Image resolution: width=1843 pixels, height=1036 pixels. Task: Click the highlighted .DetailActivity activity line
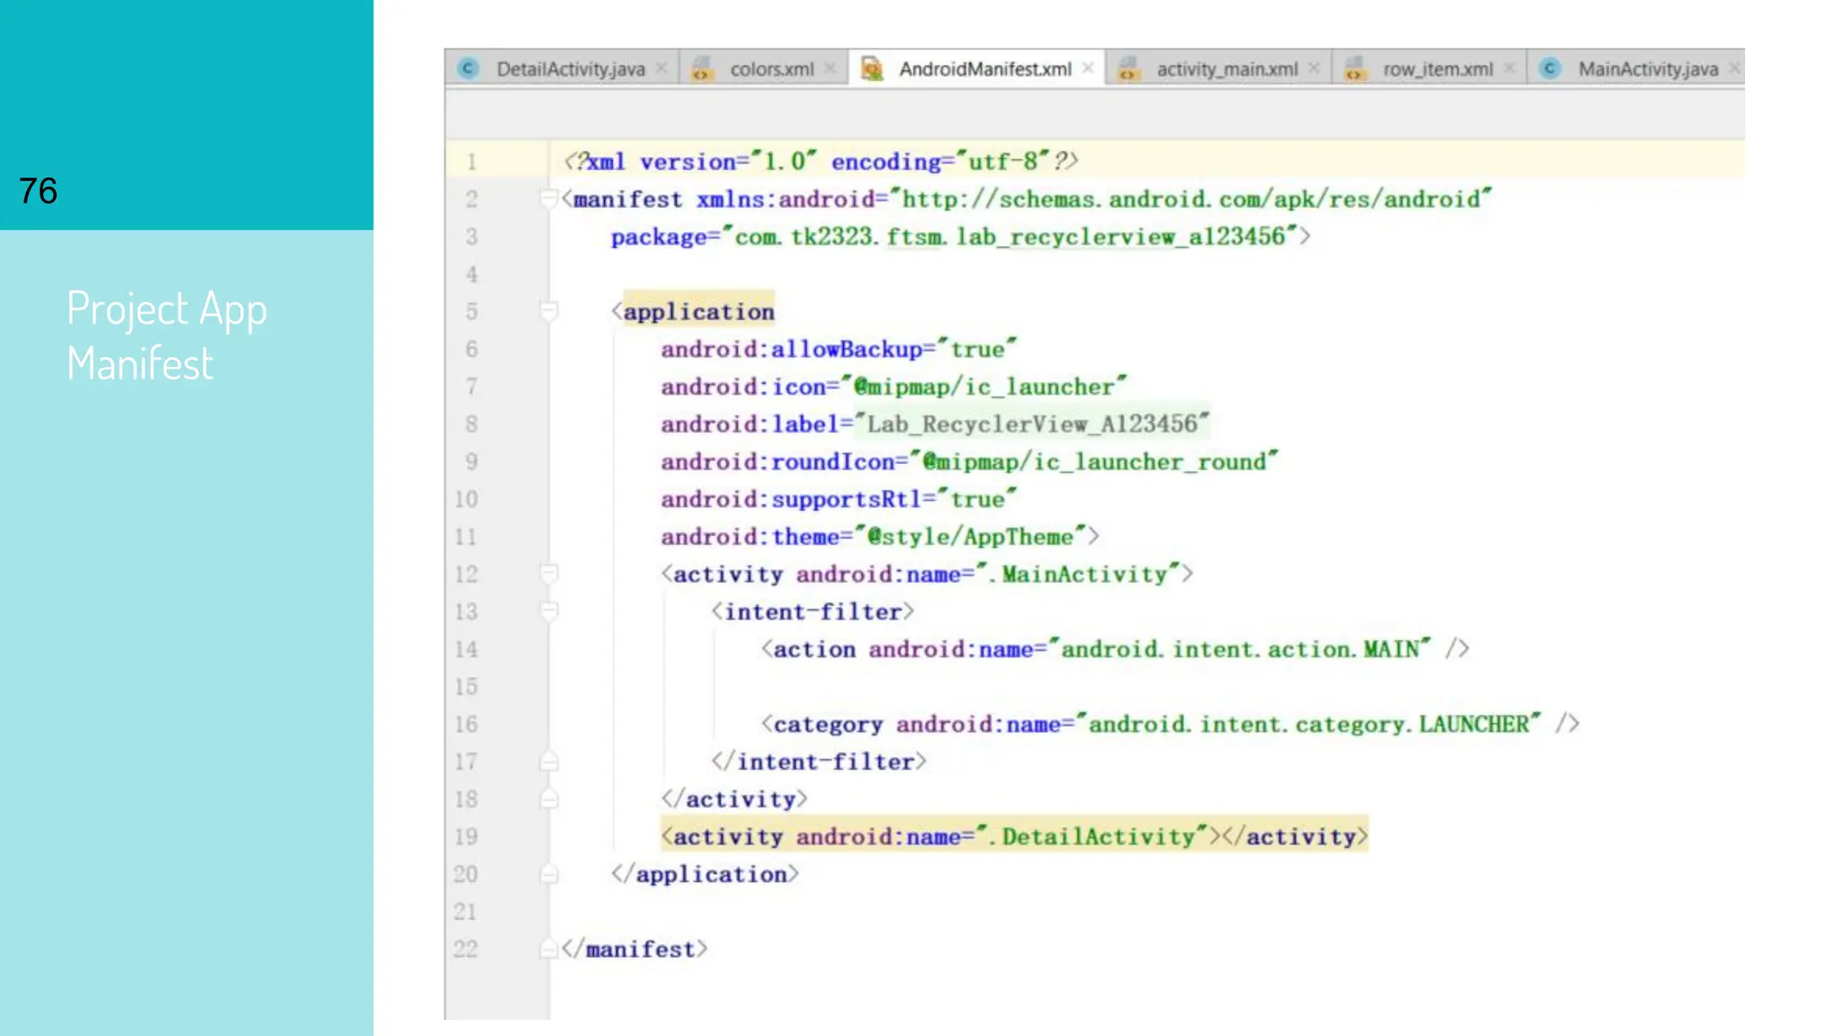point(1014,836)
